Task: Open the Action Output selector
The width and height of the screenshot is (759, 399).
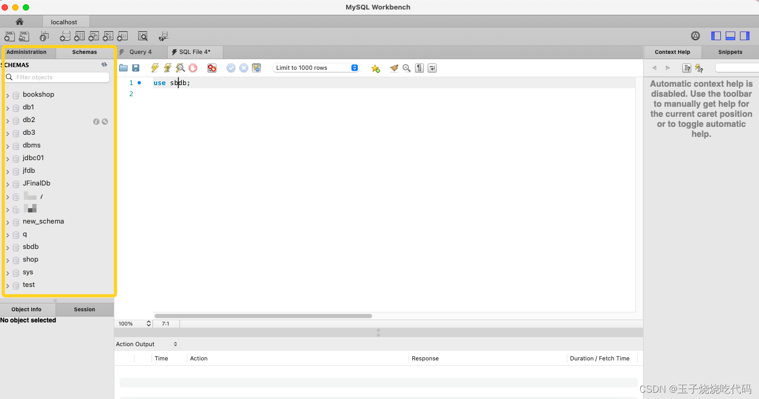Action: tap(147, 344)
